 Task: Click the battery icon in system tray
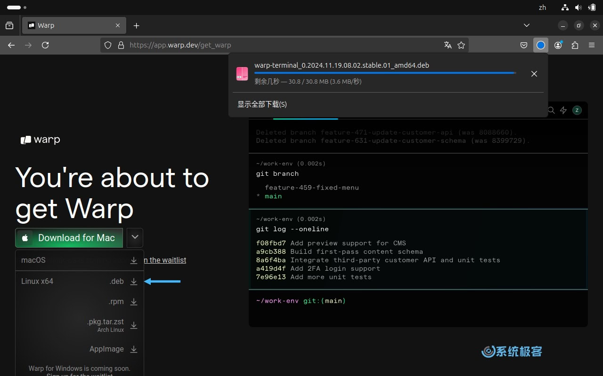point(592,8)
